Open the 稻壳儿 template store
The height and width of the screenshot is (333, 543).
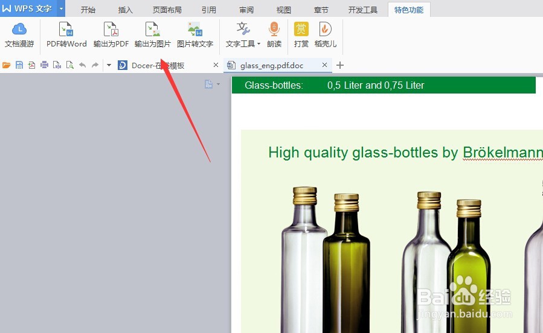pyautogui.click(x=325, y=34)
